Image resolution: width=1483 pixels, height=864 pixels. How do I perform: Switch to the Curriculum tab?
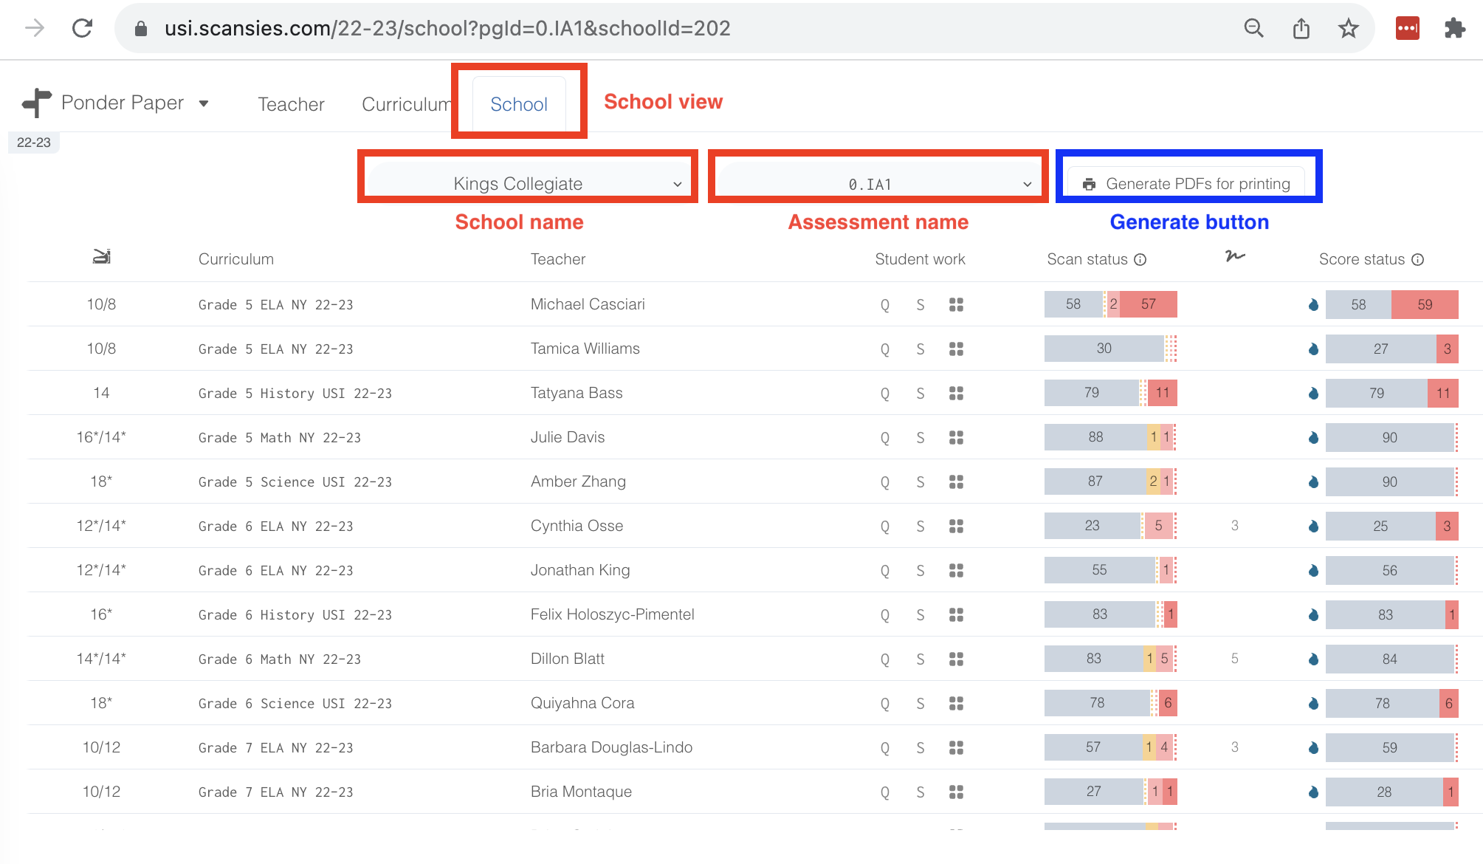tap(407, 104)
